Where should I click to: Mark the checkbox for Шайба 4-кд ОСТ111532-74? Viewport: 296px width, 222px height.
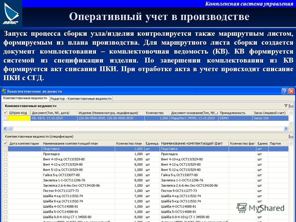click(x=6, y=196)
